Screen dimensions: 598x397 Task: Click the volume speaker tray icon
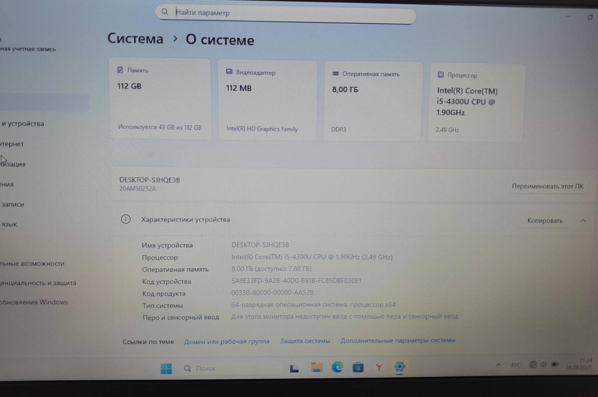pyautogui.click(x=544, y=365)
